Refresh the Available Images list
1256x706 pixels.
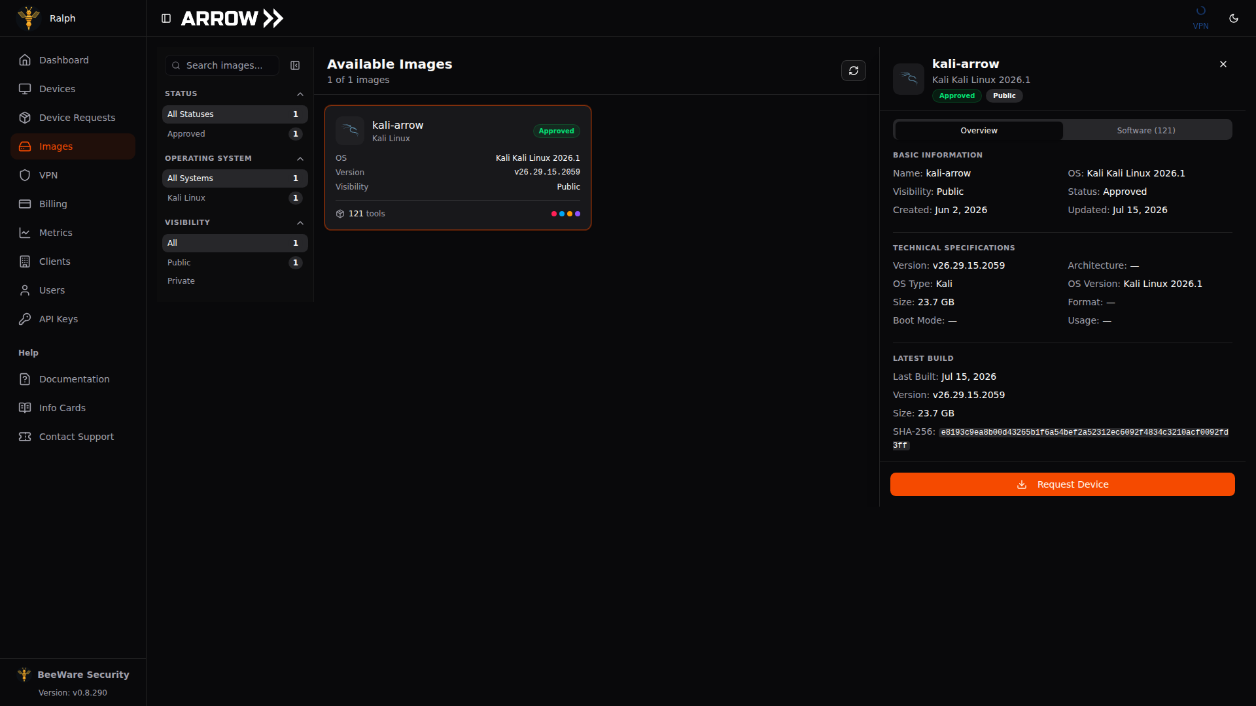point(854,71)
